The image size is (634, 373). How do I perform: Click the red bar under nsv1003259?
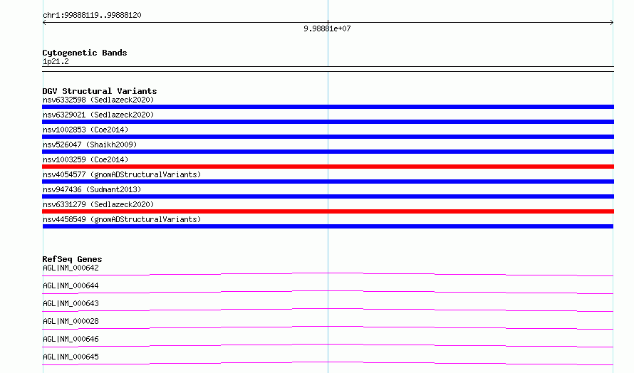pyautogui.click(x=328, y=167)
